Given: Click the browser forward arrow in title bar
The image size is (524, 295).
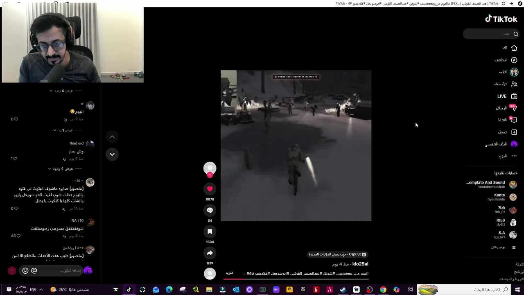Looking at the screenshot, I should 511,3.
